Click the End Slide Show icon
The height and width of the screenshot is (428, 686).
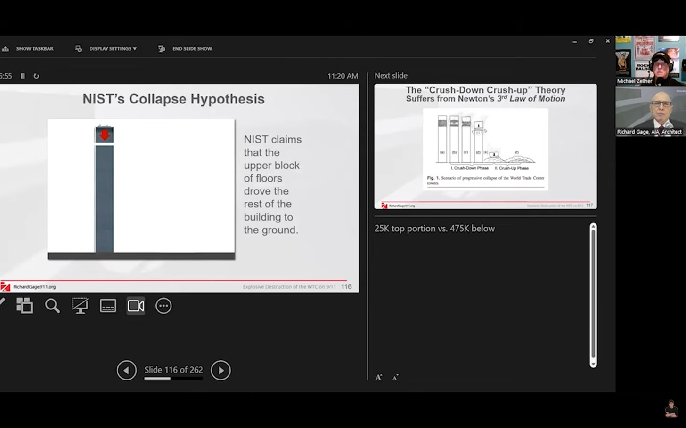tap(162, 48)
